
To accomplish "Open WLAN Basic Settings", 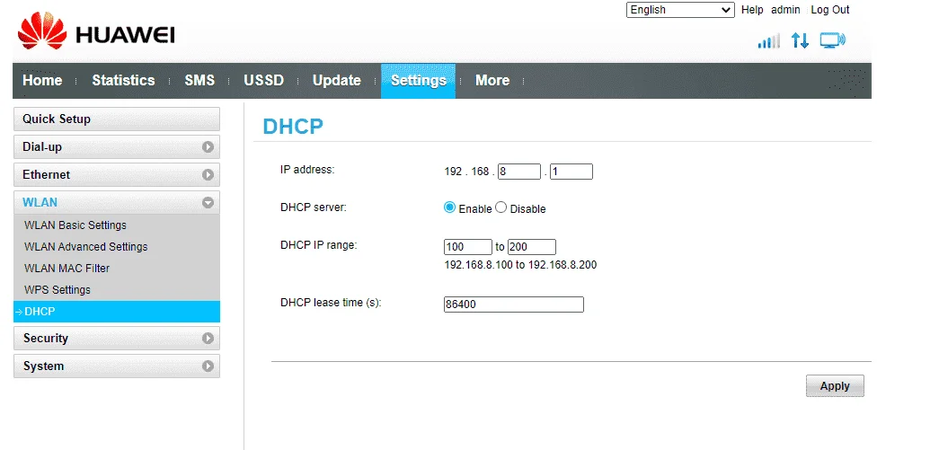I will pyautogui.click(x=75, y=225).
